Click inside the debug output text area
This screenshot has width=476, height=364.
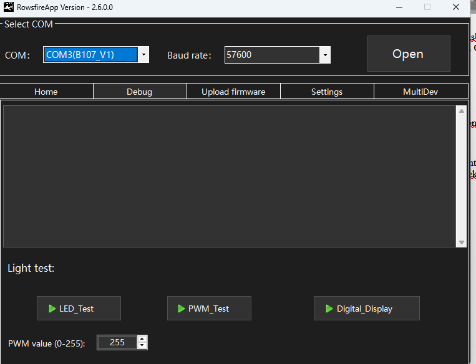pos(230,176)
